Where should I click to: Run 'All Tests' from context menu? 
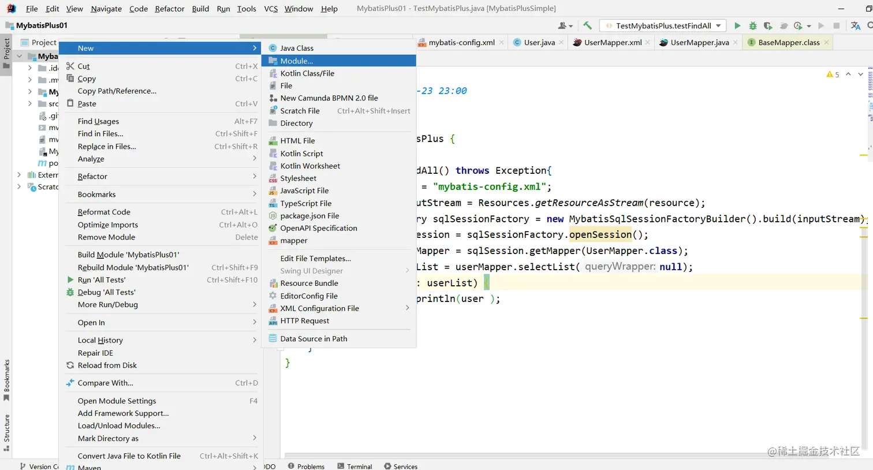pyautogui.click(x=161, y=279)
